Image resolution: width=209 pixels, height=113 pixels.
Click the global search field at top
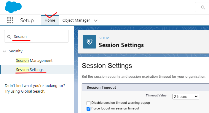click(x=202, y=7)
